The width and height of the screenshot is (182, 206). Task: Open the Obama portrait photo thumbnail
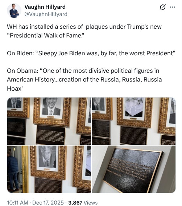point(49,121)
